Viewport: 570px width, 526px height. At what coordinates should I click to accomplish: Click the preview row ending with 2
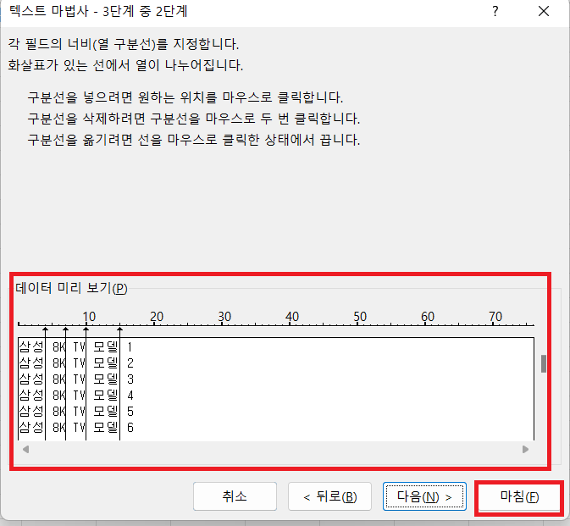tap(276, 363)
